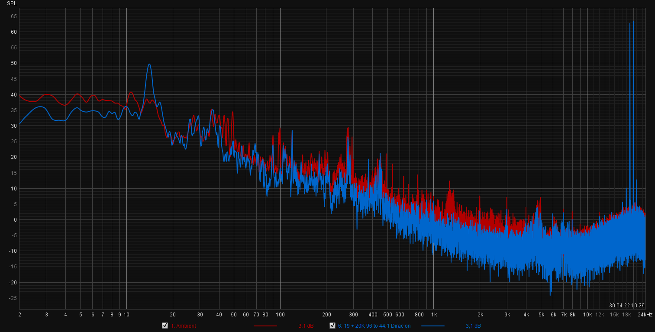Toggle the '6: 19 + 20K 96 to 44.1 Dirac on' checkbox
Viewport: 655px width, 332px height.
332,326
